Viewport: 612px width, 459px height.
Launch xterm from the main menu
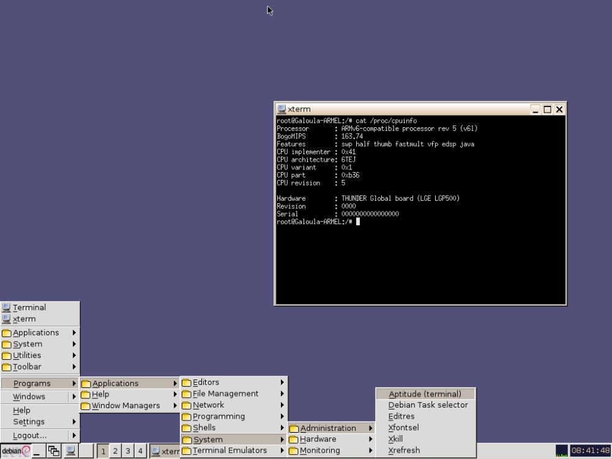[x=40, y=319]
